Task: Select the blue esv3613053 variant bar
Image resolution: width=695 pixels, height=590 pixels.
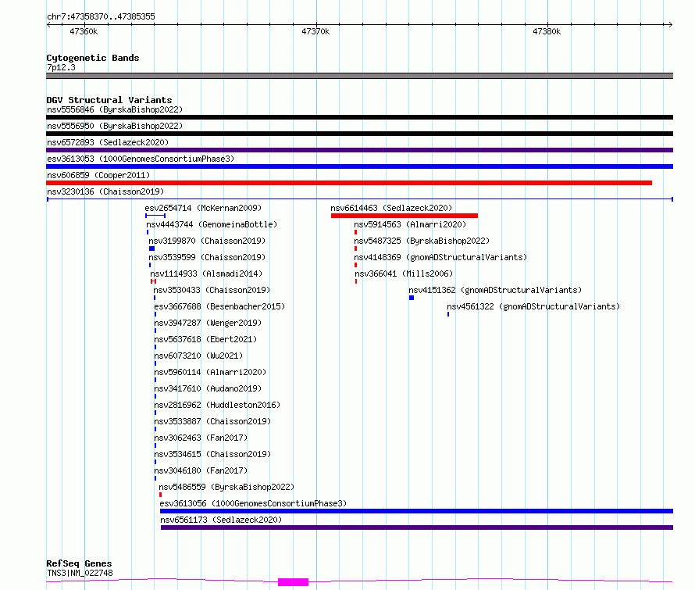Action: coord(359,166)
